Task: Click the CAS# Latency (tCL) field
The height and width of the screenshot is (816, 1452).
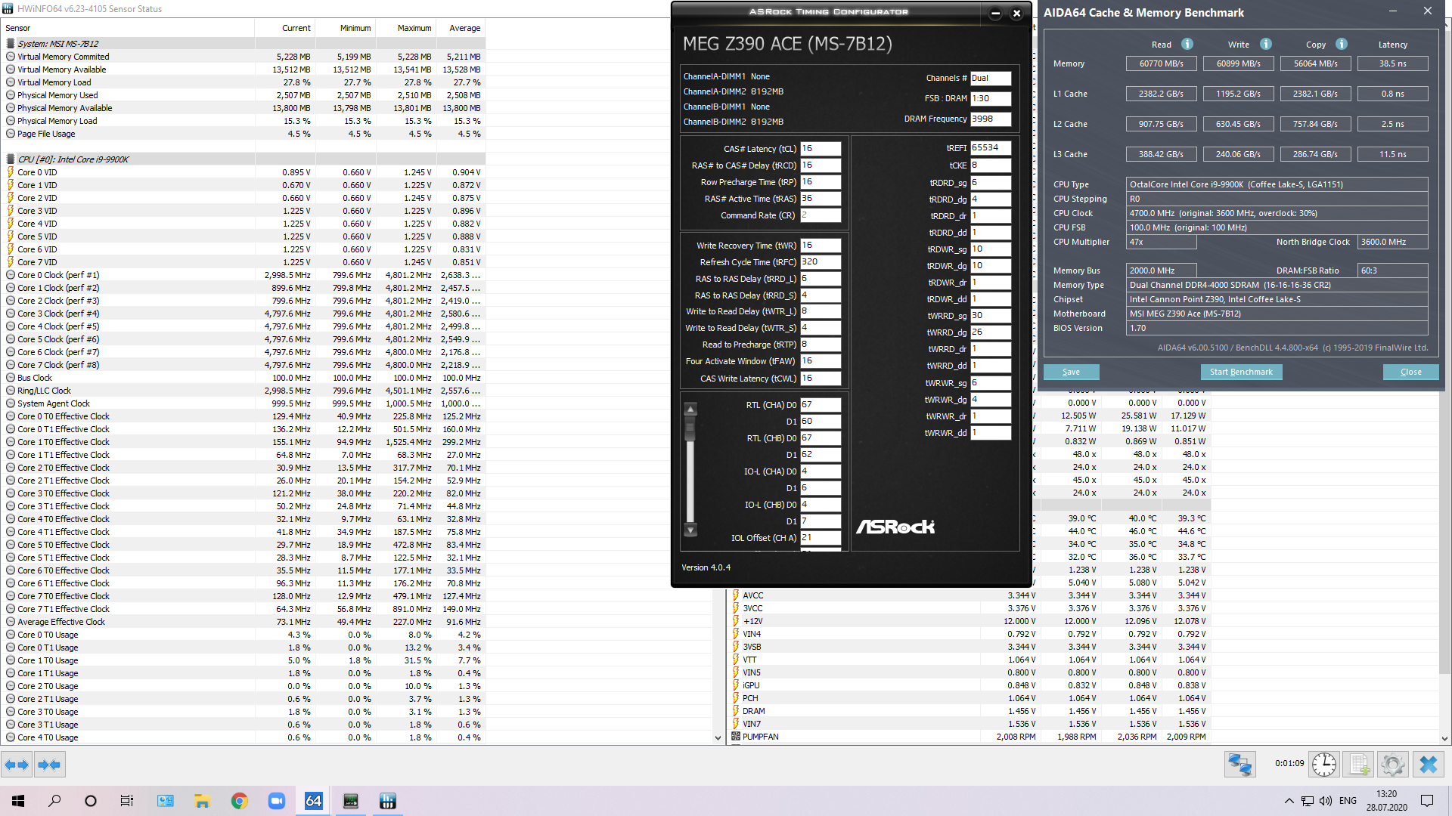Action: point(821,149)
